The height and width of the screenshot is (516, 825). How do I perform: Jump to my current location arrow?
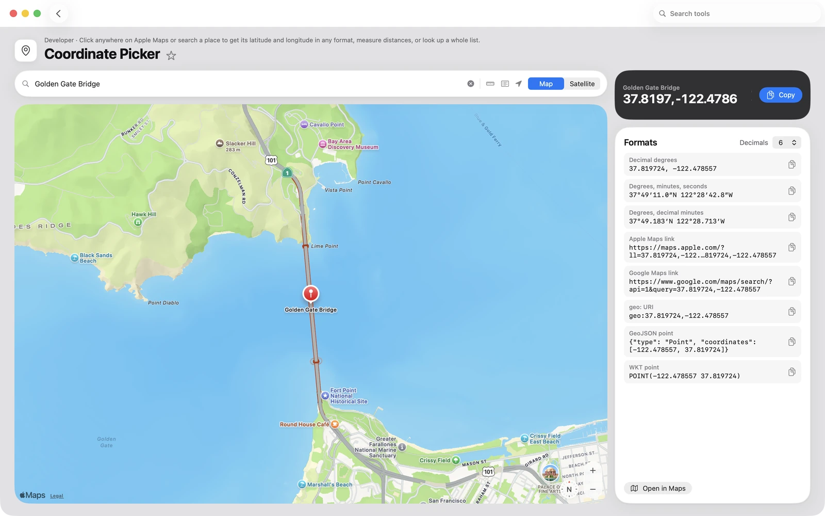click(519, 84)
